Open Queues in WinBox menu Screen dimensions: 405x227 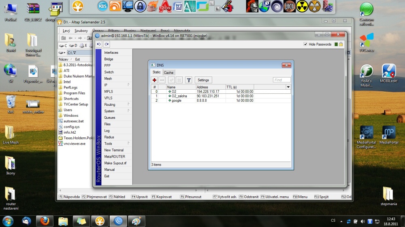(109, 118)
